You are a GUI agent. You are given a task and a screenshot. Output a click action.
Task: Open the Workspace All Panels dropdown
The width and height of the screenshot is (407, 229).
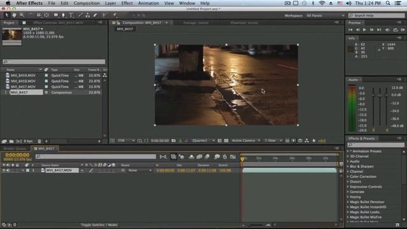click(325, 15)
